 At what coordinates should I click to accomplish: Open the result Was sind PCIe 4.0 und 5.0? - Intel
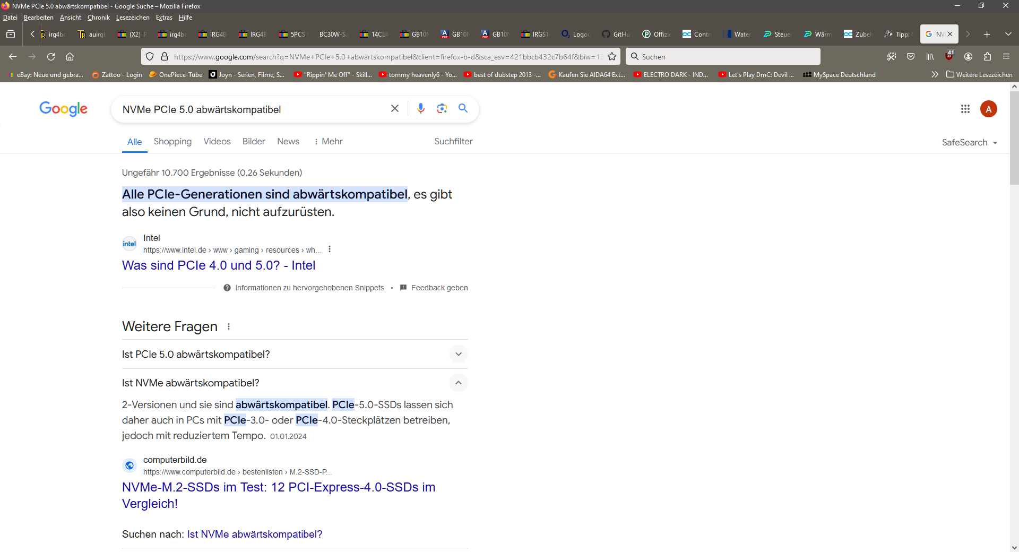[x=219, y=265]
